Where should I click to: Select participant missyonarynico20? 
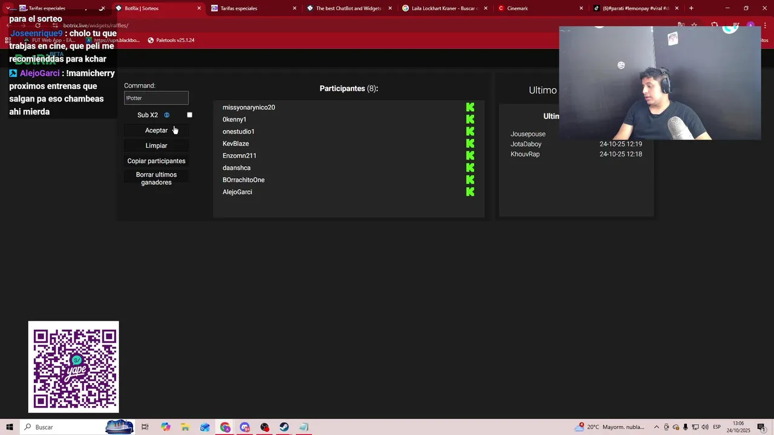[x=249, y=108]
